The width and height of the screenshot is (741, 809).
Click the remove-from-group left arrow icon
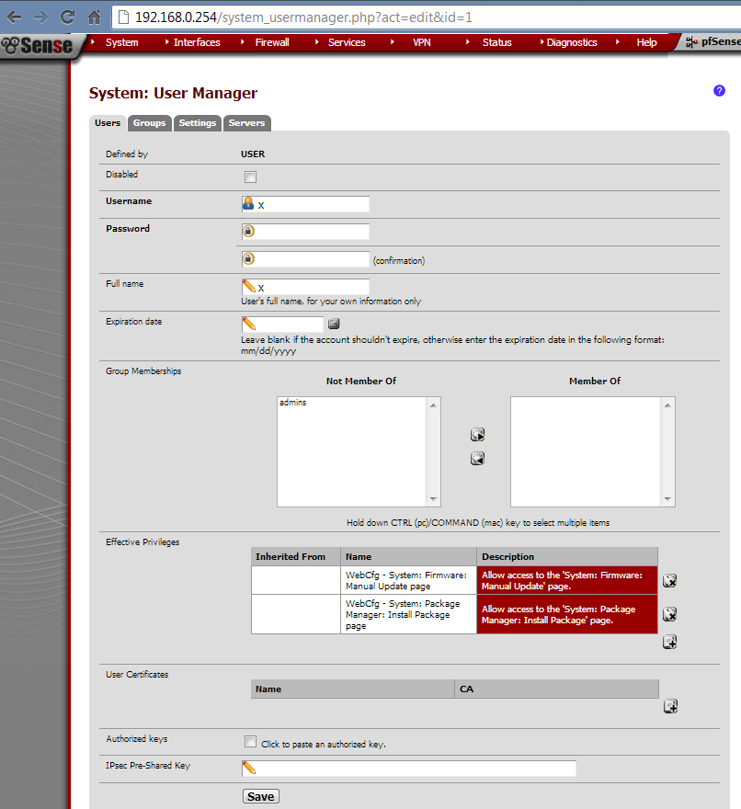tap(477, 459)
